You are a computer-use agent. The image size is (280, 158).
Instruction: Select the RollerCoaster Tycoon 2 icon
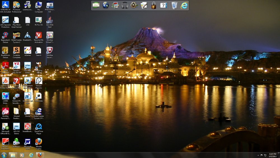click(17, 38)
